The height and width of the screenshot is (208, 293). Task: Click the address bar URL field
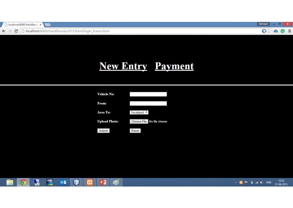point(140,31)
